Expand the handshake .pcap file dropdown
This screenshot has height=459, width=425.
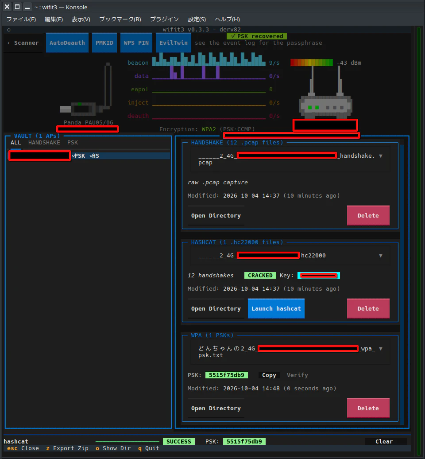coord(381,156)
